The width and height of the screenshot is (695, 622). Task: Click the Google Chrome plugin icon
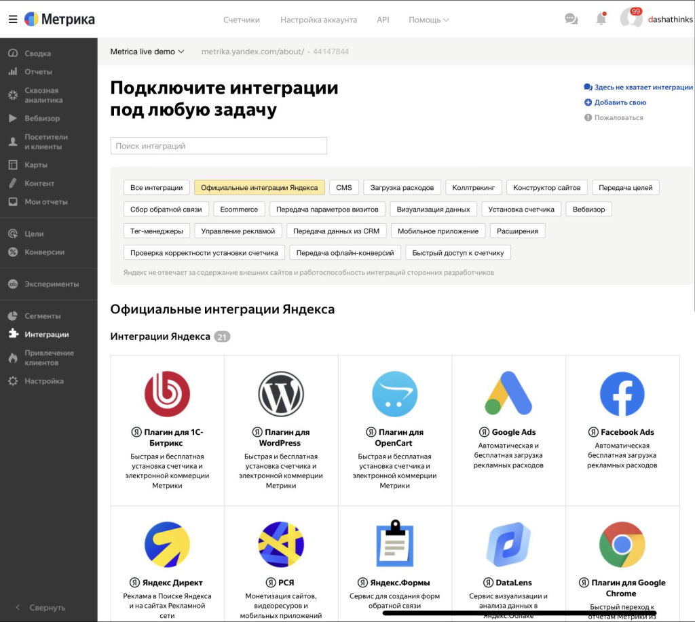click(x=622, y=545)
